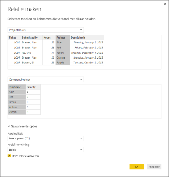Click 'Tuesday, January 1, 2013' date cell
This screenshot has height=177, width=169.
(x=87, y=43)
